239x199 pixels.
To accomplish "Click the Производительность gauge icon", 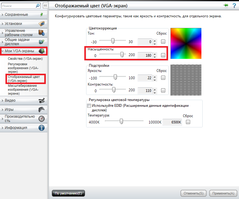I will click(42, 119).
